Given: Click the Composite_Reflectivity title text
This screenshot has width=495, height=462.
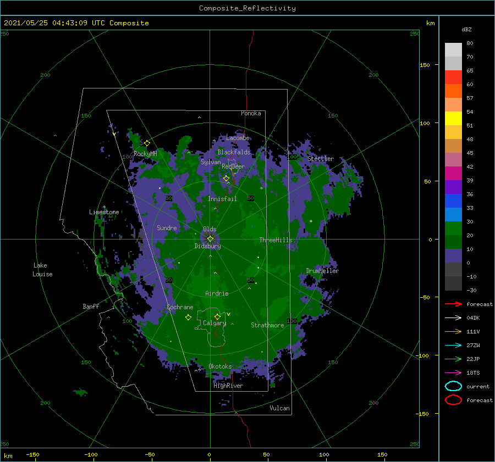Looking at the screenshot, I should pyautogui.click(x=248, y=8).
